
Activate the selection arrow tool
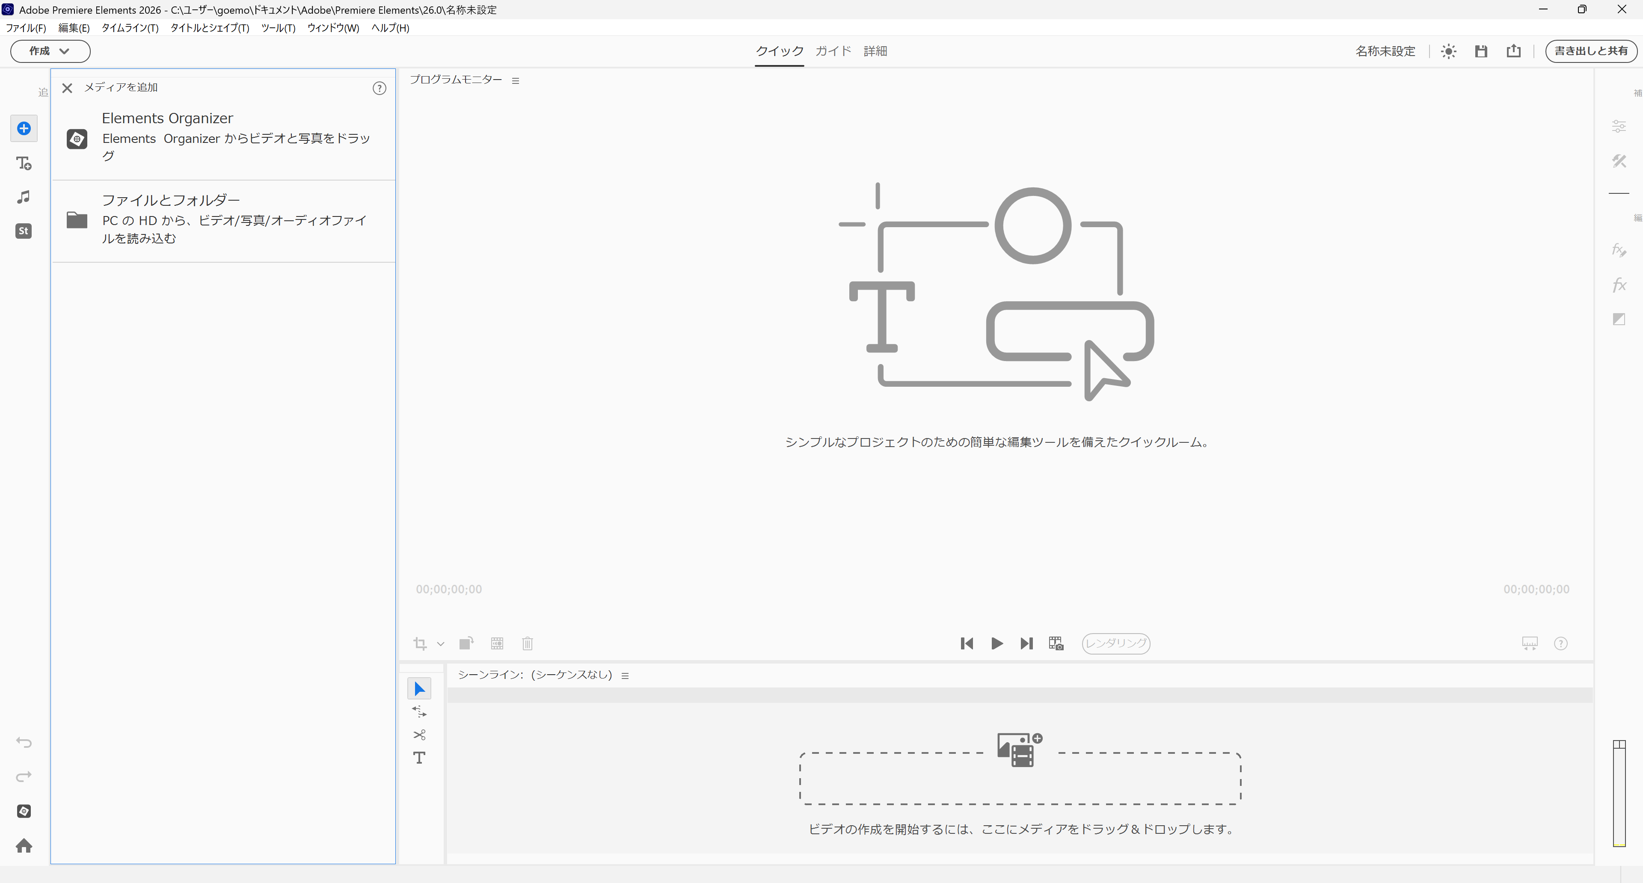click(x=419, y=688)
